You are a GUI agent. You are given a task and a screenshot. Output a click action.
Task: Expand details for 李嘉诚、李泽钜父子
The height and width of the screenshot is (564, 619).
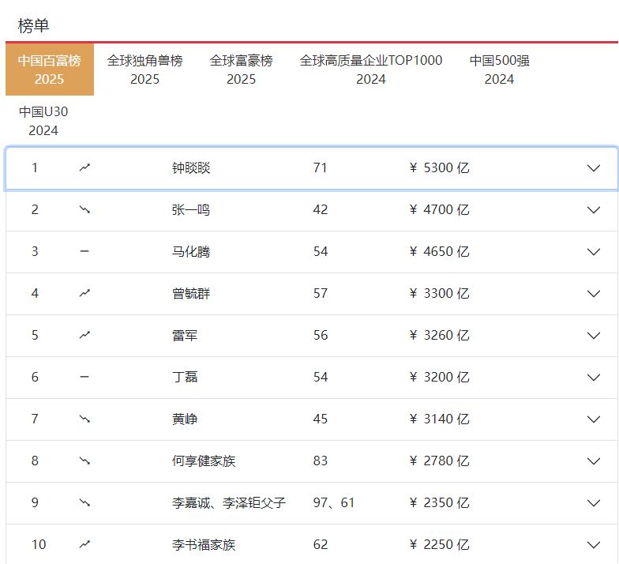[x=594, y=502]
